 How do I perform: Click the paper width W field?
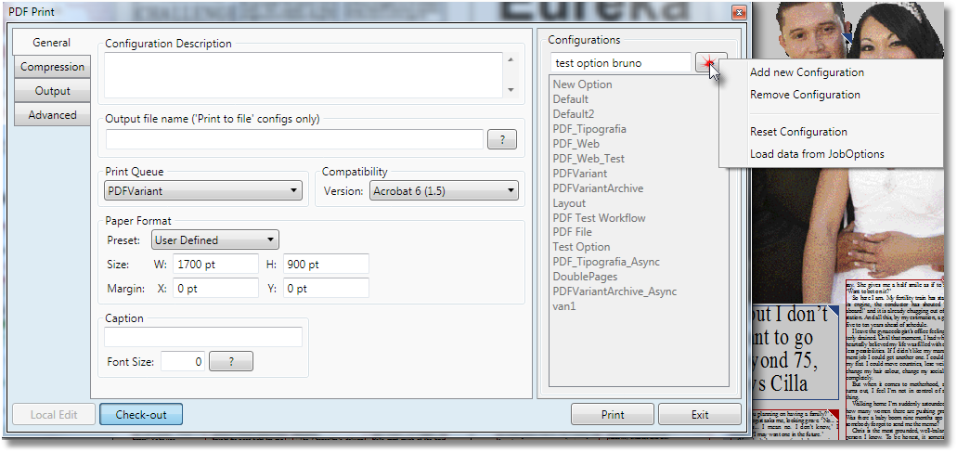[215, 265]
